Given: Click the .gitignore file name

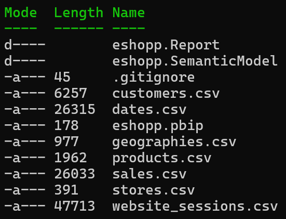Looking at the screenshot, I should click(x=154, y=78).
